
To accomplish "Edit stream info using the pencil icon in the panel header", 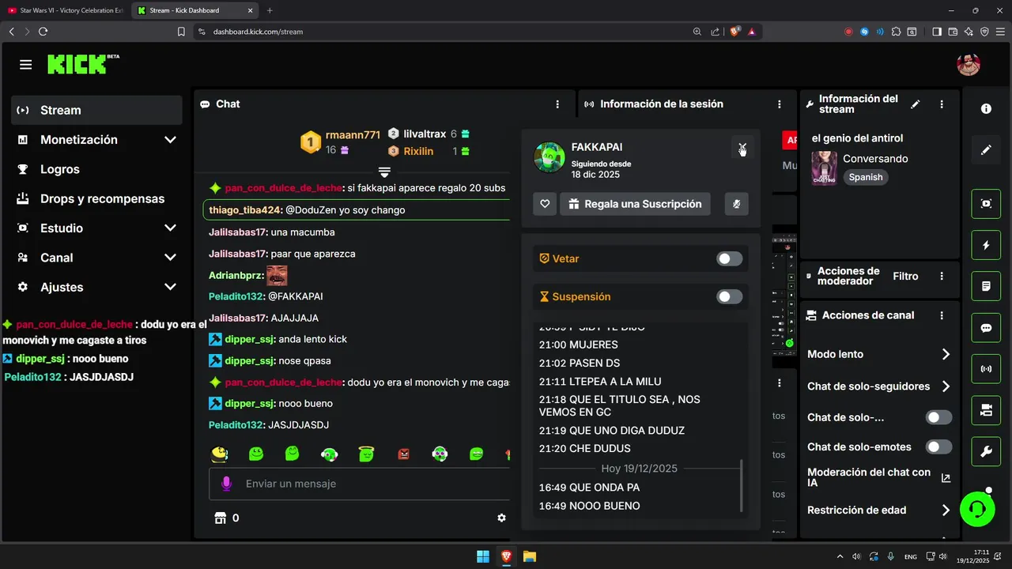I will click(916, 104).
